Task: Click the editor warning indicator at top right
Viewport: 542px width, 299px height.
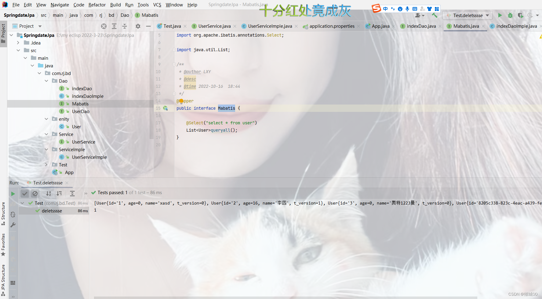Action: [x=540, y=36]
